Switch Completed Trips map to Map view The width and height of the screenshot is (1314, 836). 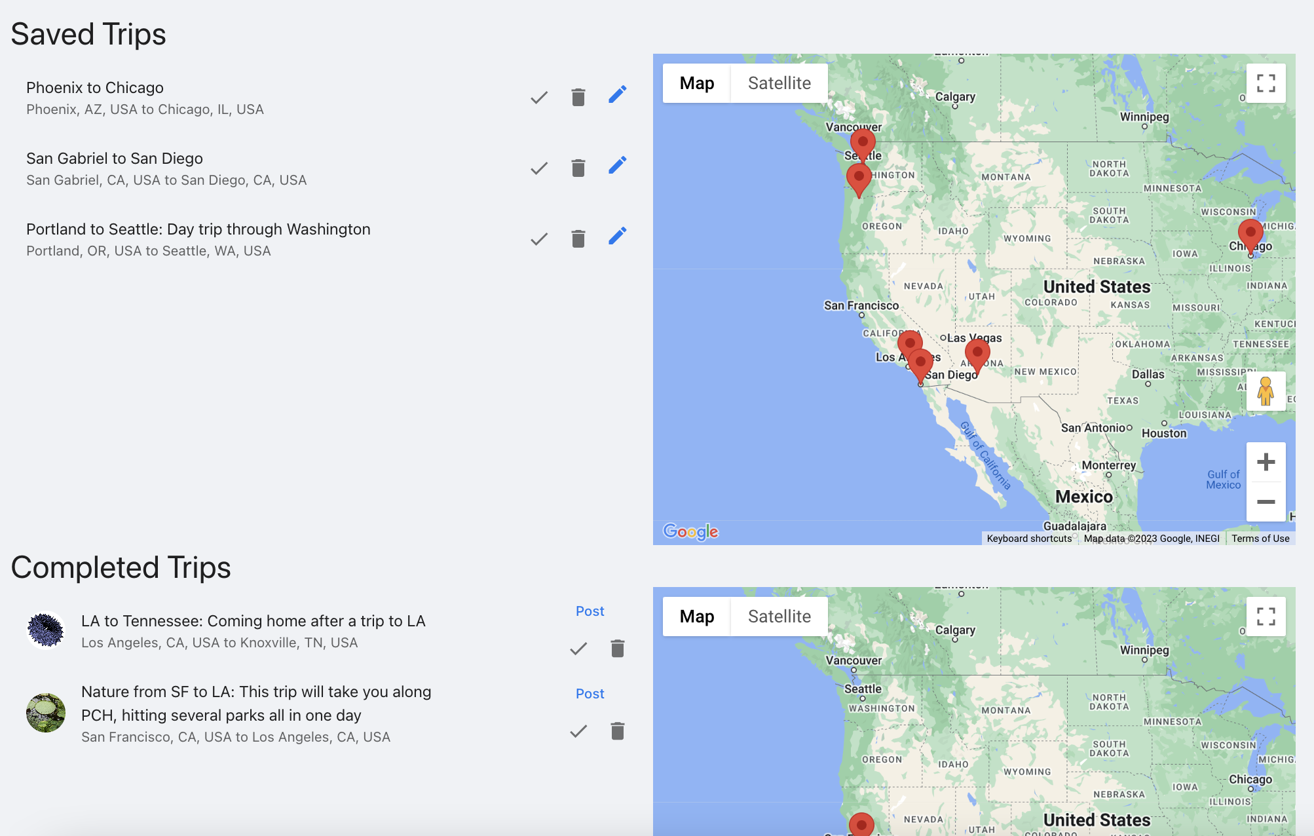(696, 617)
